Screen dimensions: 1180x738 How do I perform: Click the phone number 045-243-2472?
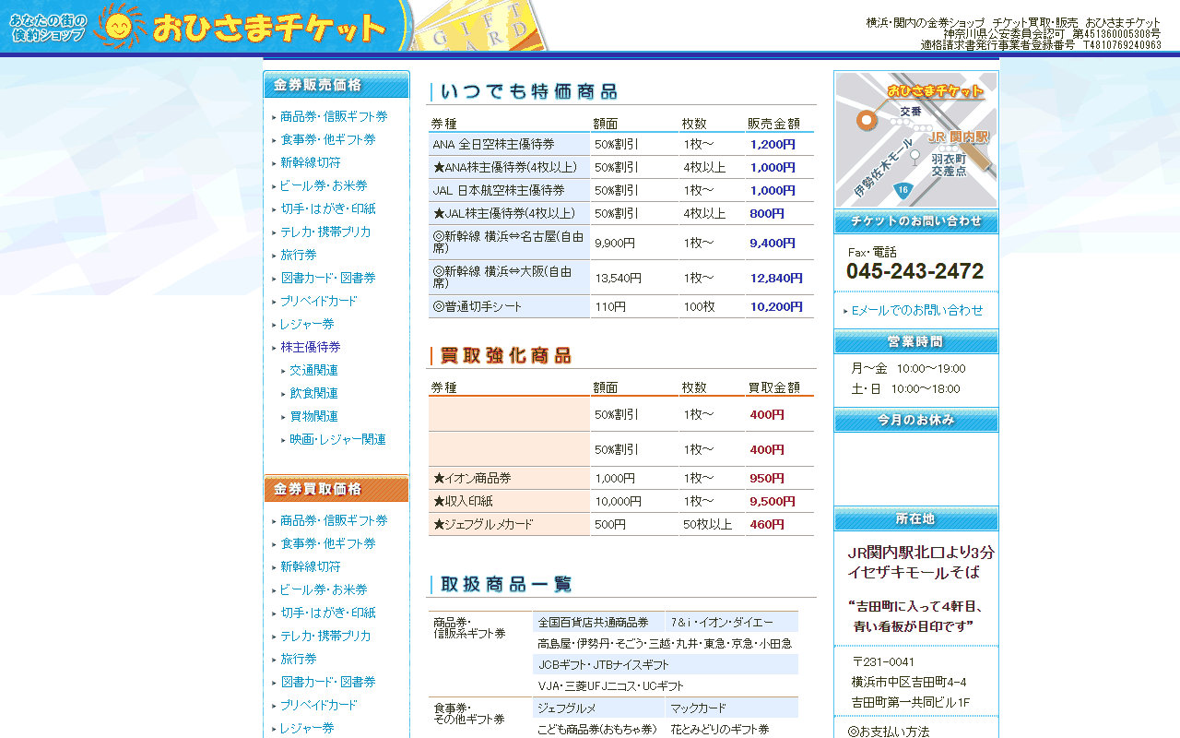[915, 271]
